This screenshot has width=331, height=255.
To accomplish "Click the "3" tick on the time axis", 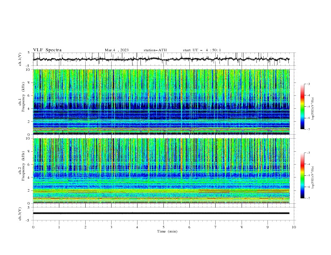I will coord(111,227).
